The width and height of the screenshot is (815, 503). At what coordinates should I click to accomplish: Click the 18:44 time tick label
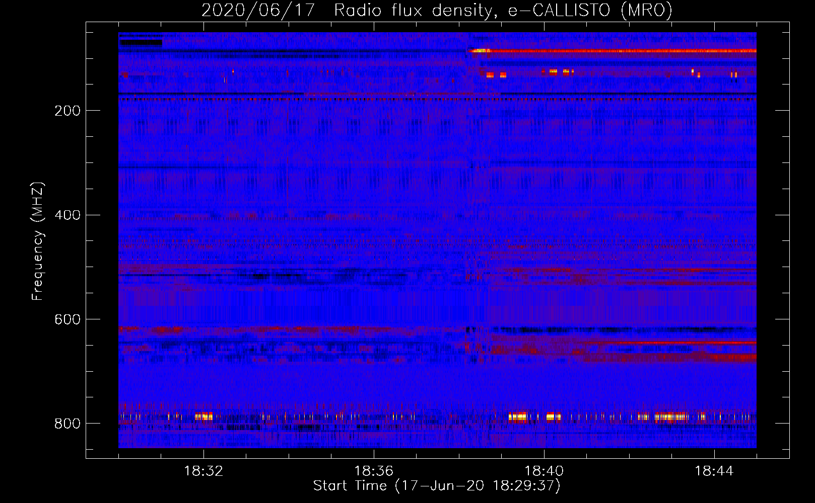[714, 471]
